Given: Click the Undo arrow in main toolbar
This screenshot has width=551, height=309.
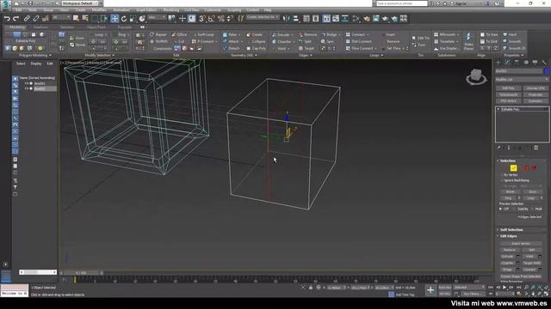Looking at the screenshot, I should (7, 18).
